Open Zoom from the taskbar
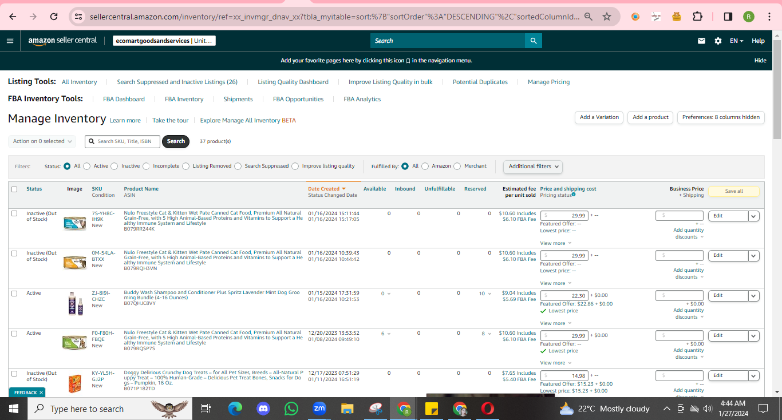 pos(319,409)
